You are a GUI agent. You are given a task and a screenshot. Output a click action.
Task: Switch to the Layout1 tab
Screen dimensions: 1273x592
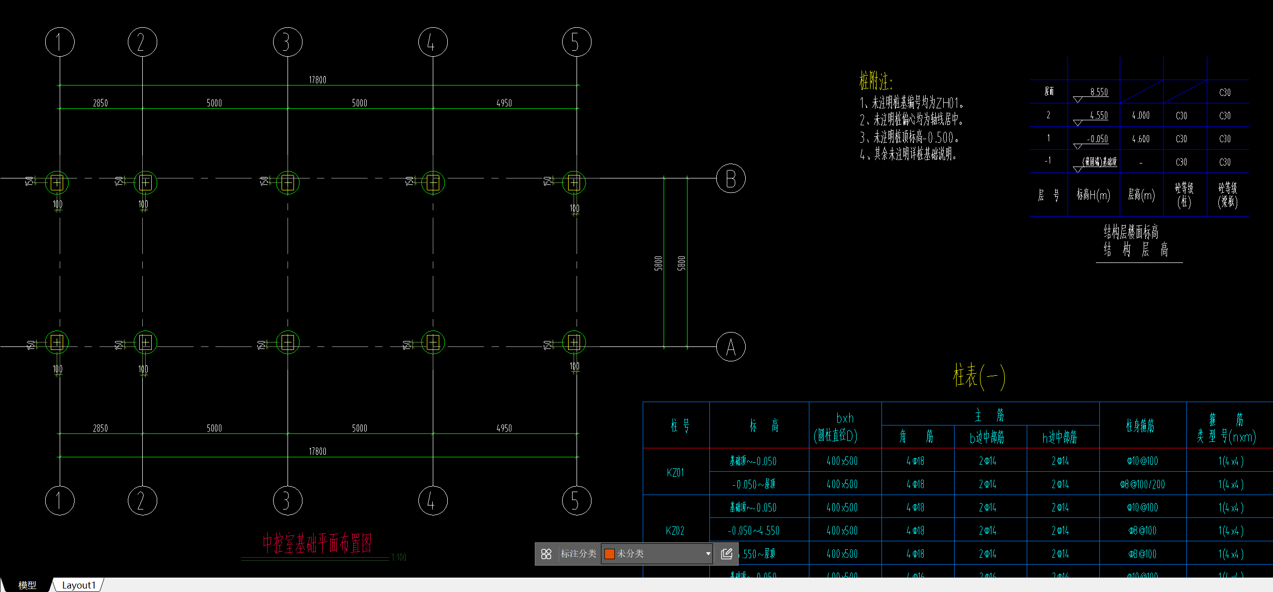[79, 585]
